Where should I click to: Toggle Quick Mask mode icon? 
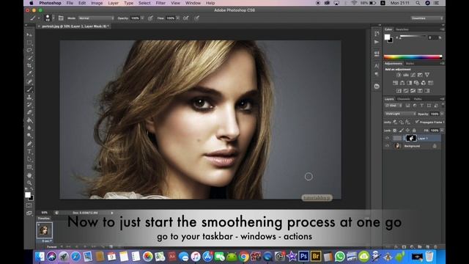point(29,205)
